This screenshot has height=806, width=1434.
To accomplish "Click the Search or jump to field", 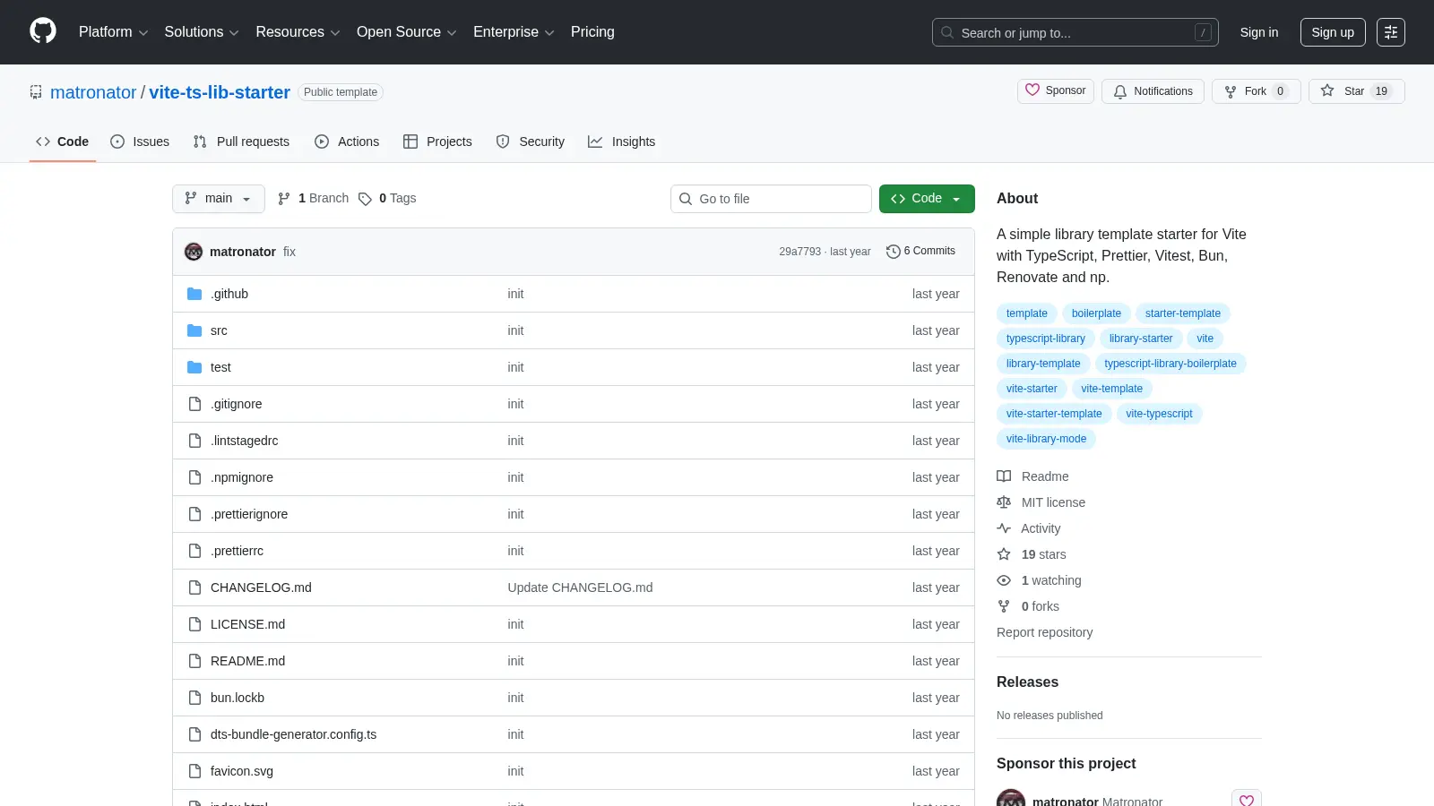I will click(1075, 32).
